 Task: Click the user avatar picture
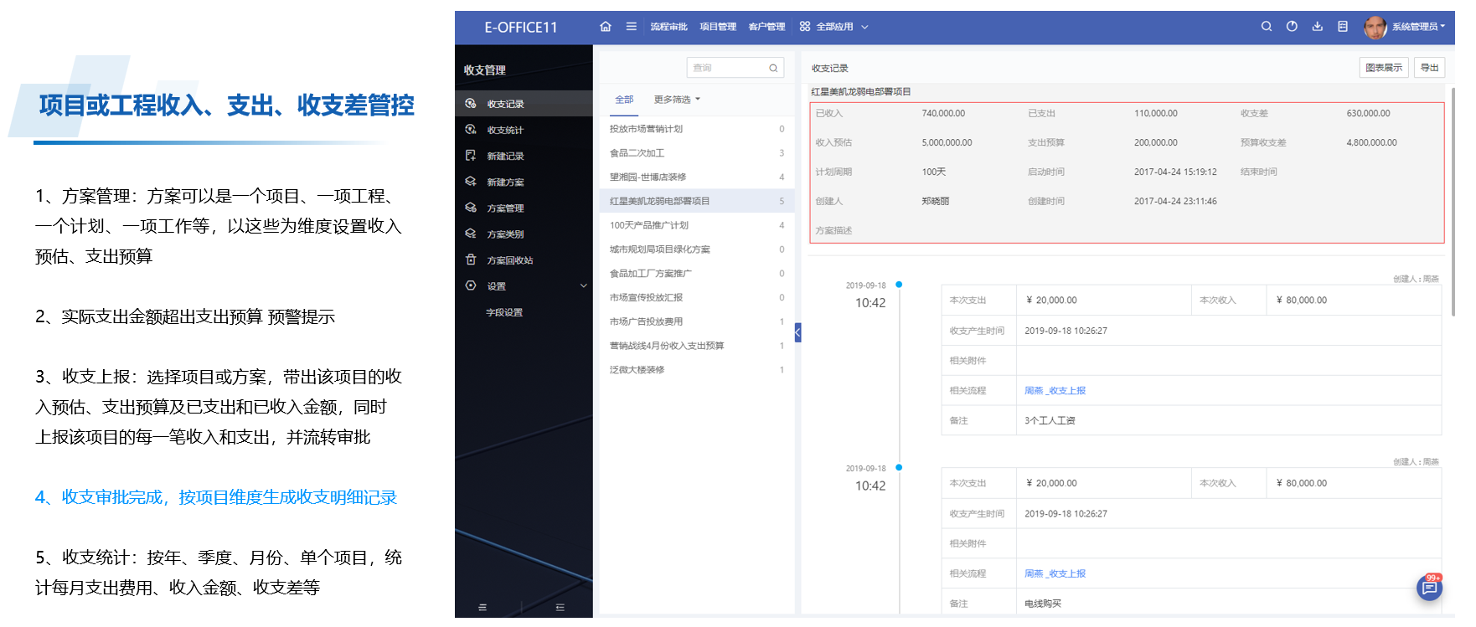(x=1375, y=28)
